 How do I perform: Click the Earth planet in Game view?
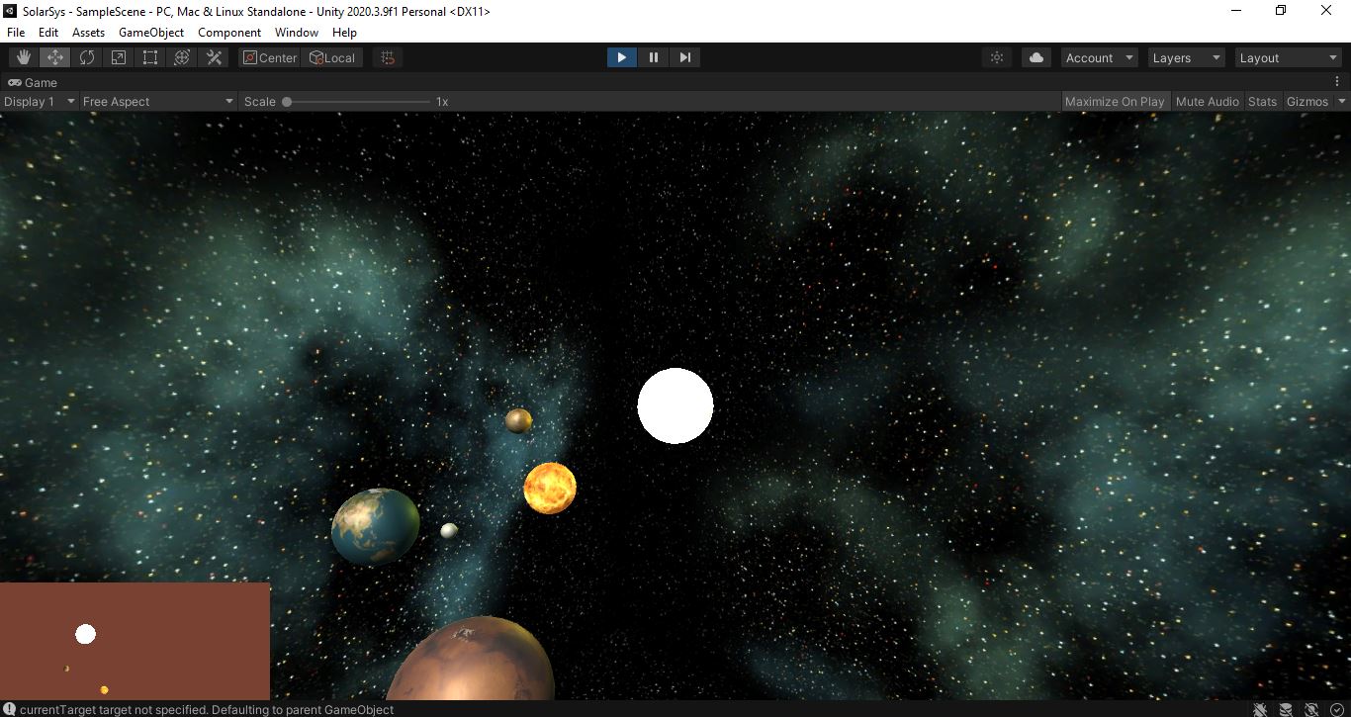376,526
